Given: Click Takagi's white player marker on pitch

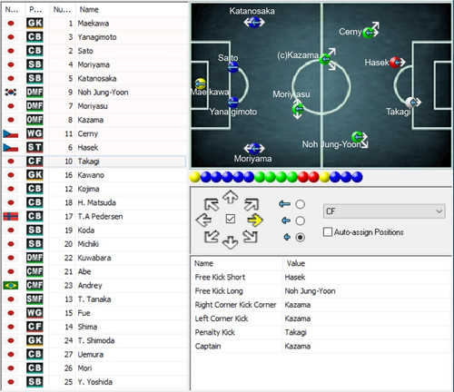Looking at the screenshot, I should pos(410,103).
